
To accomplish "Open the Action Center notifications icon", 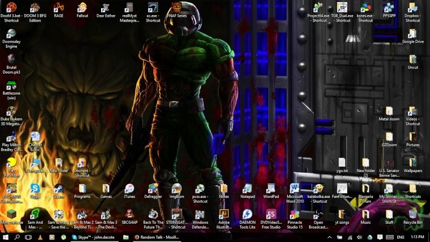I will pos(380,237).
